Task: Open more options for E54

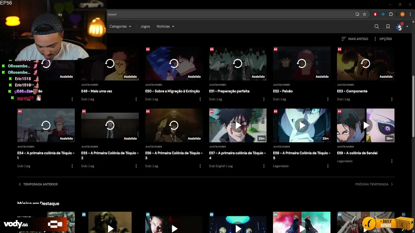Action: 72,166
